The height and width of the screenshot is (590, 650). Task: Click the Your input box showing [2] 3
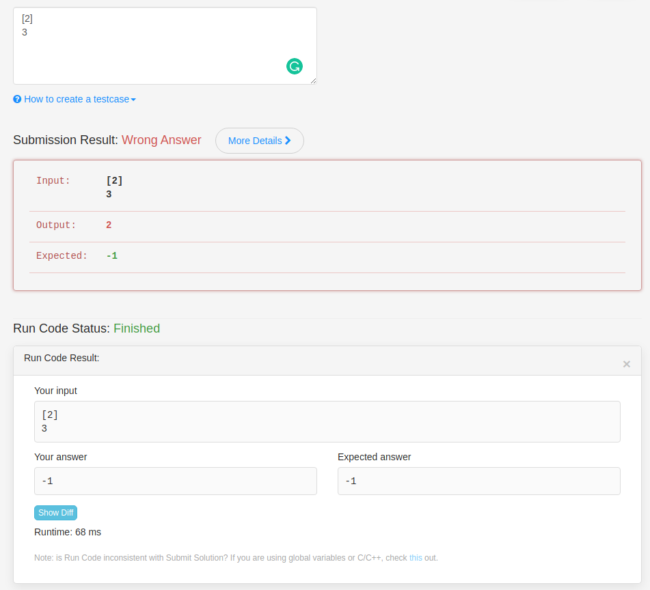[327, 421]
